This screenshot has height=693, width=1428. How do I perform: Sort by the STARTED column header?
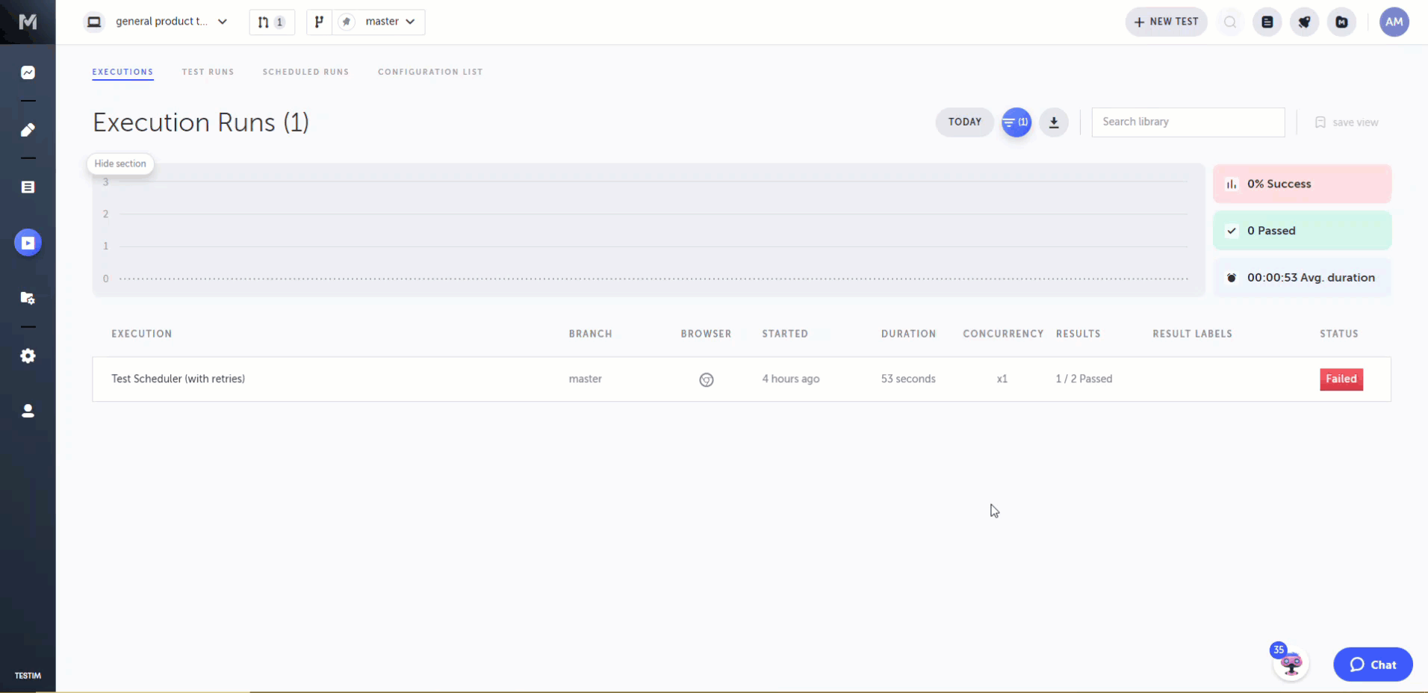(x=785, y=334)
